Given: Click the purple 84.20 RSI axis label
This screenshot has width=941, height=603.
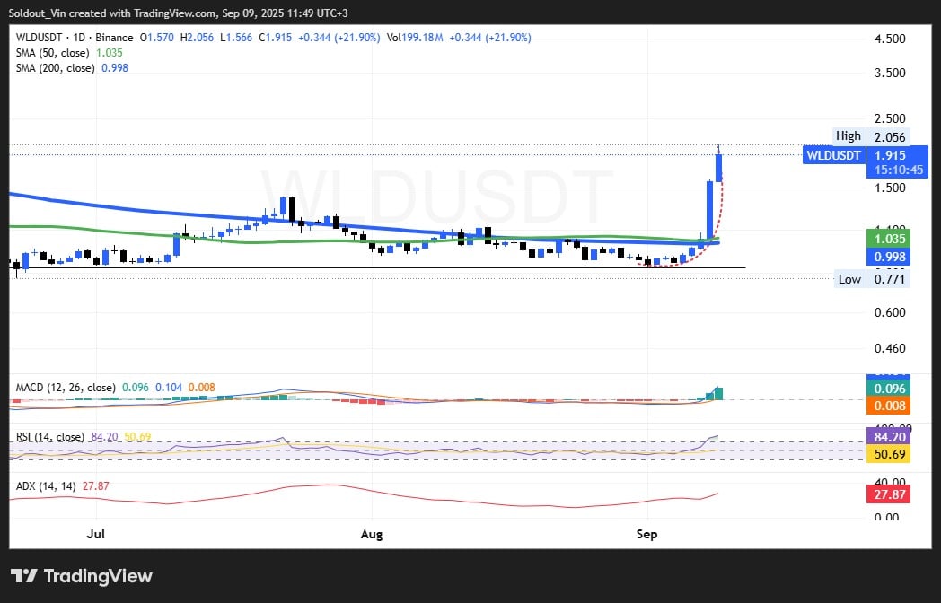Looking at the screenshot, I should click(888, 438).
